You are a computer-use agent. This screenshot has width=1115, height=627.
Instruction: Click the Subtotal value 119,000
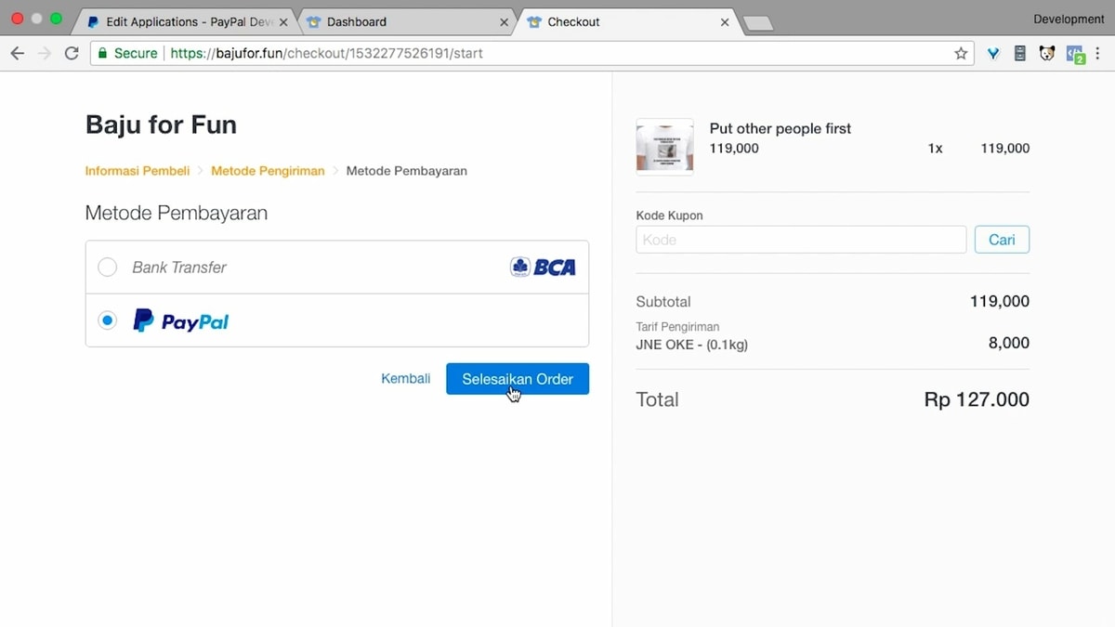coord(1000,302)
